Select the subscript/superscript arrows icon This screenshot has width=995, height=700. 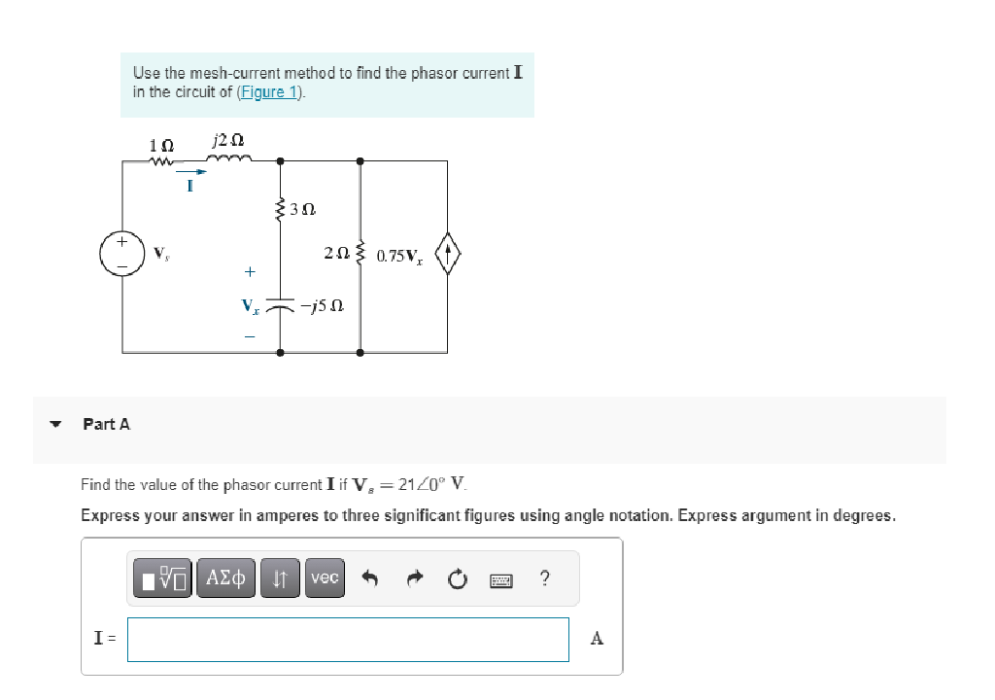(x=279, y=578)
